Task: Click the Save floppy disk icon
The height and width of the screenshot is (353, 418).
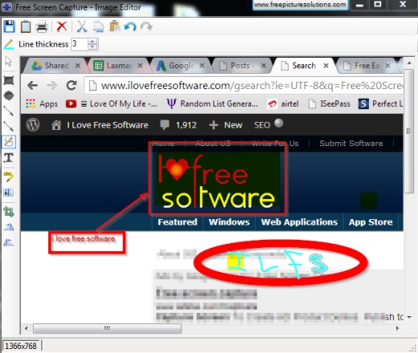Action: tap(10, 26)
